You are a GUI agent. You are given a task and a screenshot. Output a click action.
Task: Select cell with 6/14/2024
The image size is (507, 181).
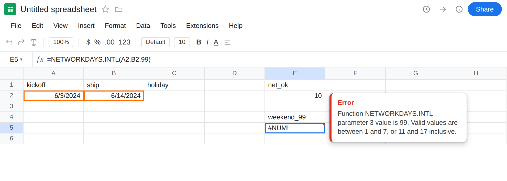(x=114, y=96)
